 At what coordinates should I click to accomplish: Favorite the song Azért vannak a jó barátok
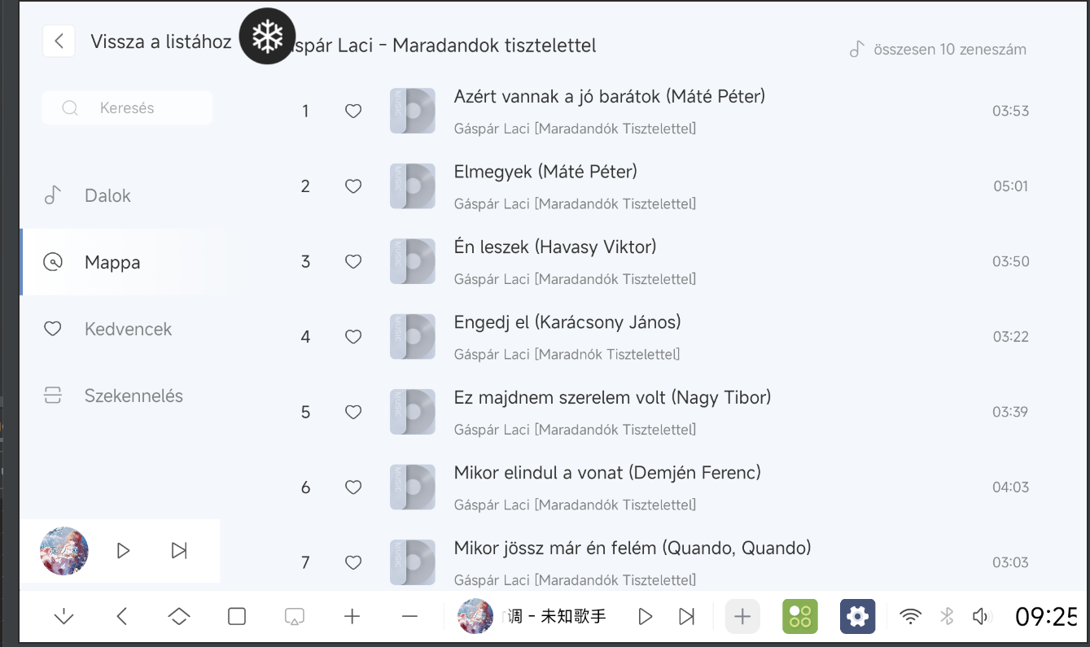[x=353, y=111]
